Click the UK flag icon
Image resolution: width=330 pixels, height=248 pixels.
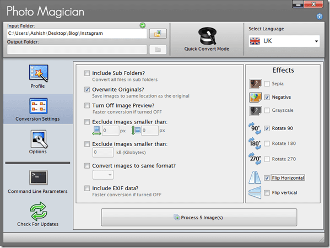[x=255, y=41]
